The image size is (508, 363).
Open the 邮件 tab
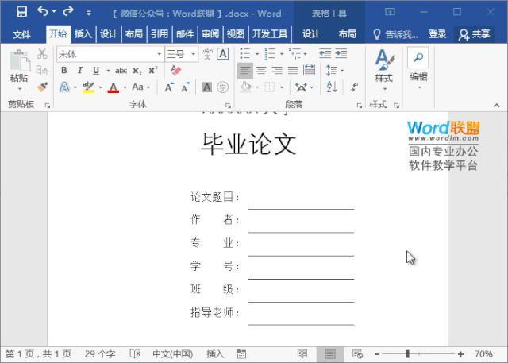tap(185, 34)
